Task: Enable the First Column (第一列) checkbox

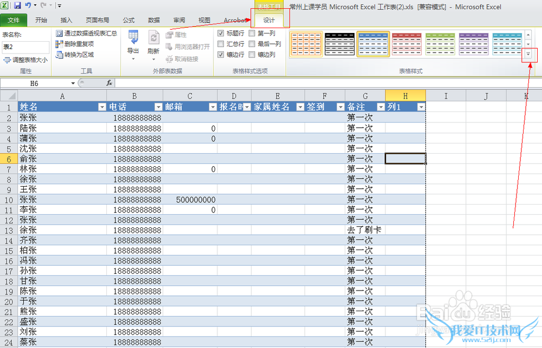Action: [252, 34]
